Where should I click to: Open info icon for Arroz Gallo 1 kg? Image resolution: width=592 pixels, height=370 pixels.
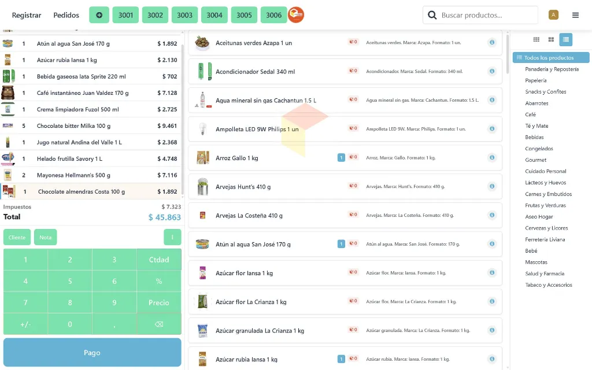(x=492, y=157)
